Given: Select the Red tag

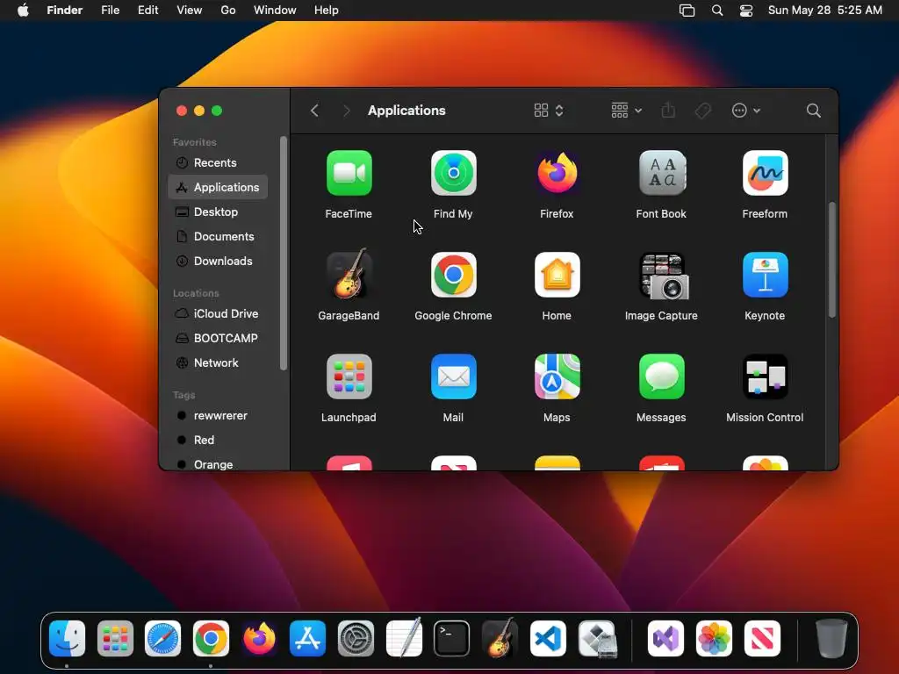Looking at the screenshot, I should [x=218, y=441].
